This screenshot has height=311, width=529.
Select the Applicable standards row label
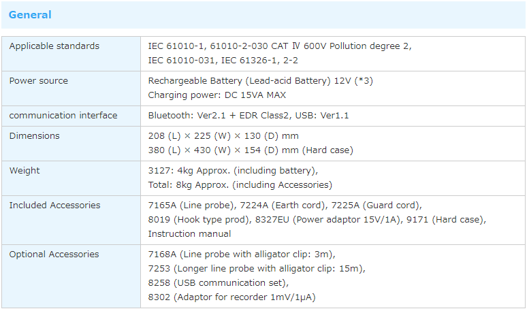(54, 46)
